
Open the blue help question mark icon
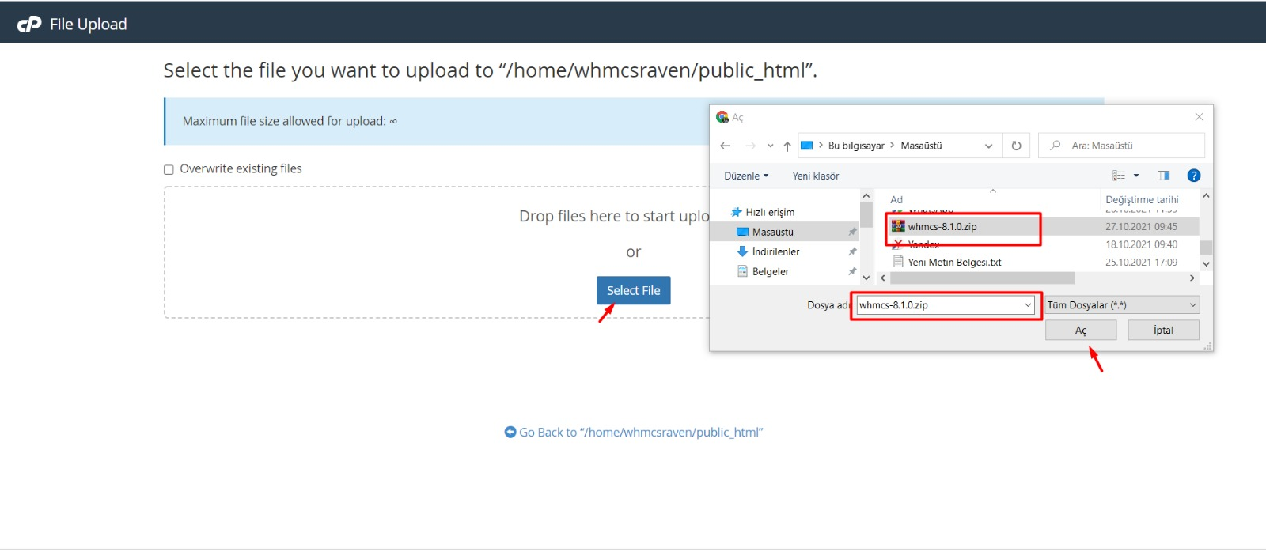click(x=1194, y=176)
